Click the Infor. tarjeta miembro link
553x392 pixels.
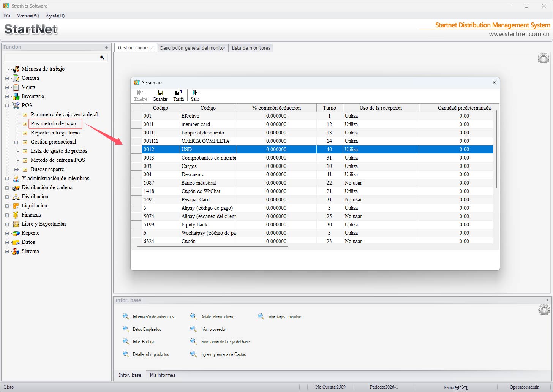click(x=284, y=317)
